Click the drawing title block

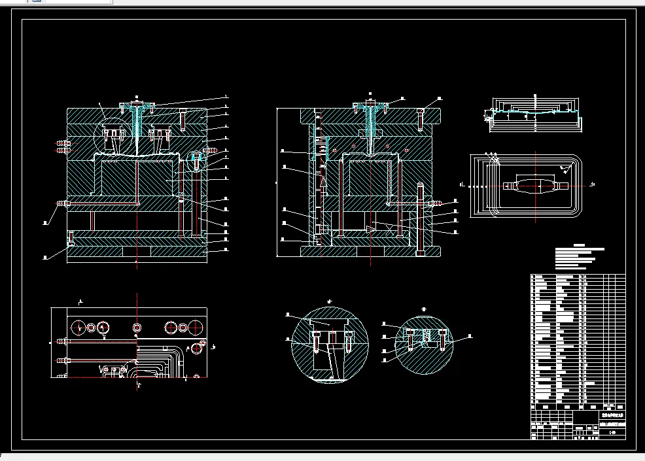pyautogui.click(x=578, y=424)
